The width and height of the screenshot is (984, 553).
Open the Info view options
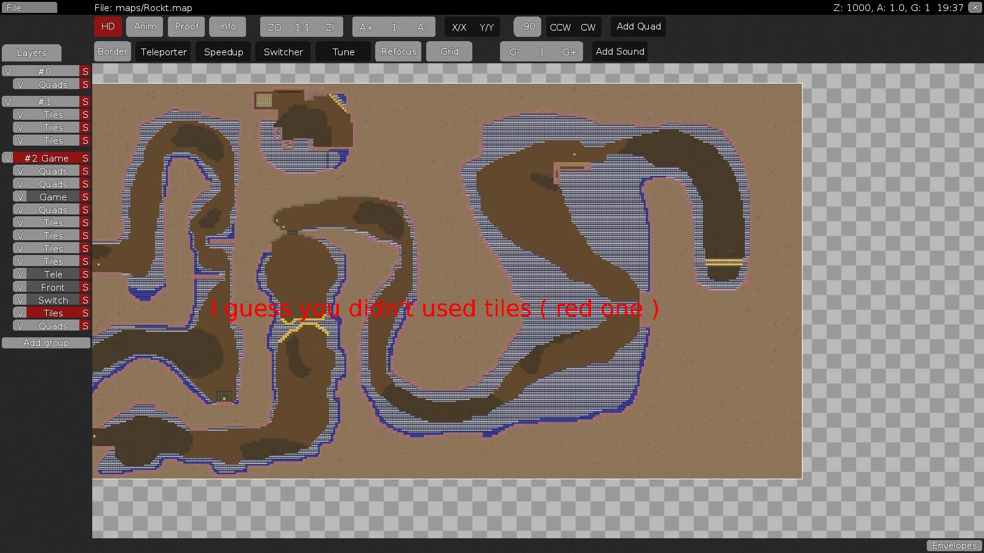pyautogui.click(x=228, y=26)
